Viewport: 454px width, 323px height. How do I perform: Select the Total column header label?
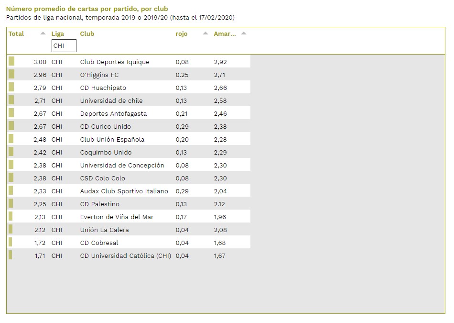click(16, 34)
